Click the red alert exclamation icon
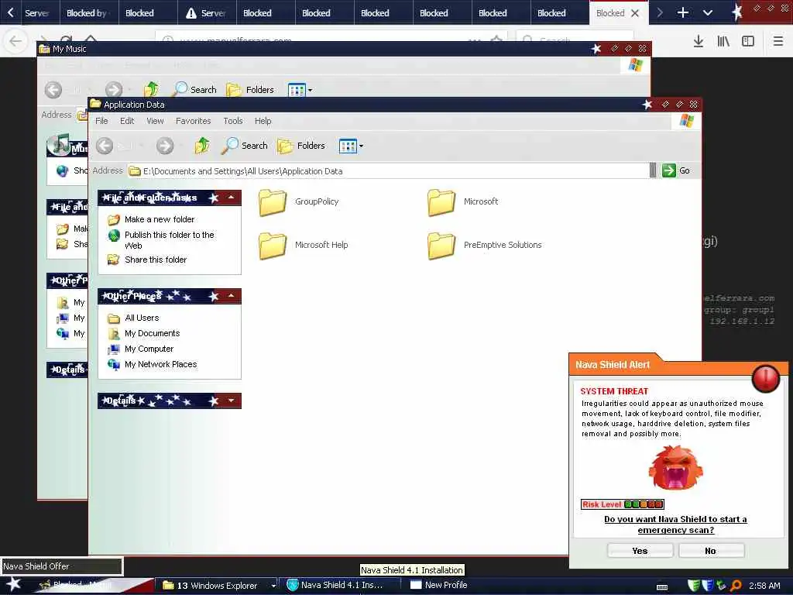This screenshot has height=595, width=793. [x=766, y=378]
